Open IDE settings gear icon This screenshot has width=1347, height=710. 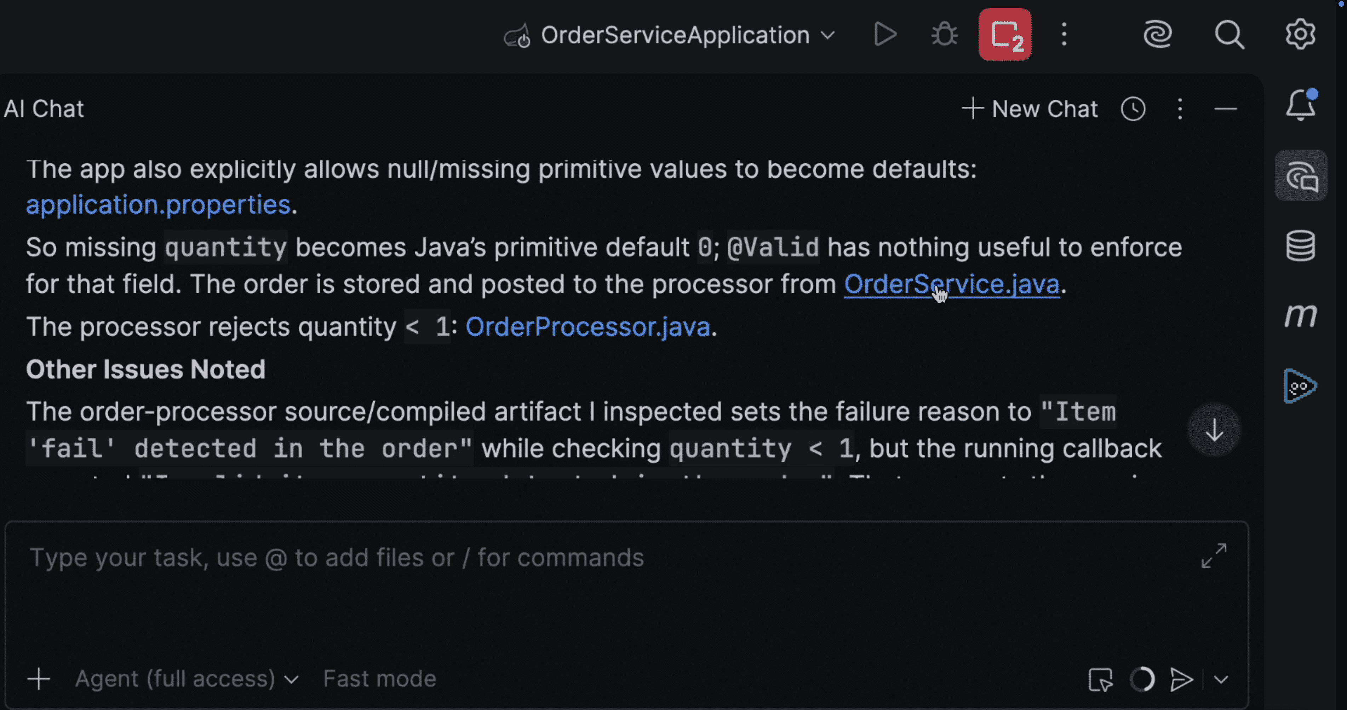[x=1301, y=35]
